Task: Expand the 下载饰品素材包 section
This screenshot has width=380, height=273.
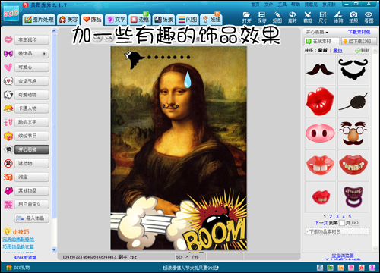Action: click(x=337, y=231)
